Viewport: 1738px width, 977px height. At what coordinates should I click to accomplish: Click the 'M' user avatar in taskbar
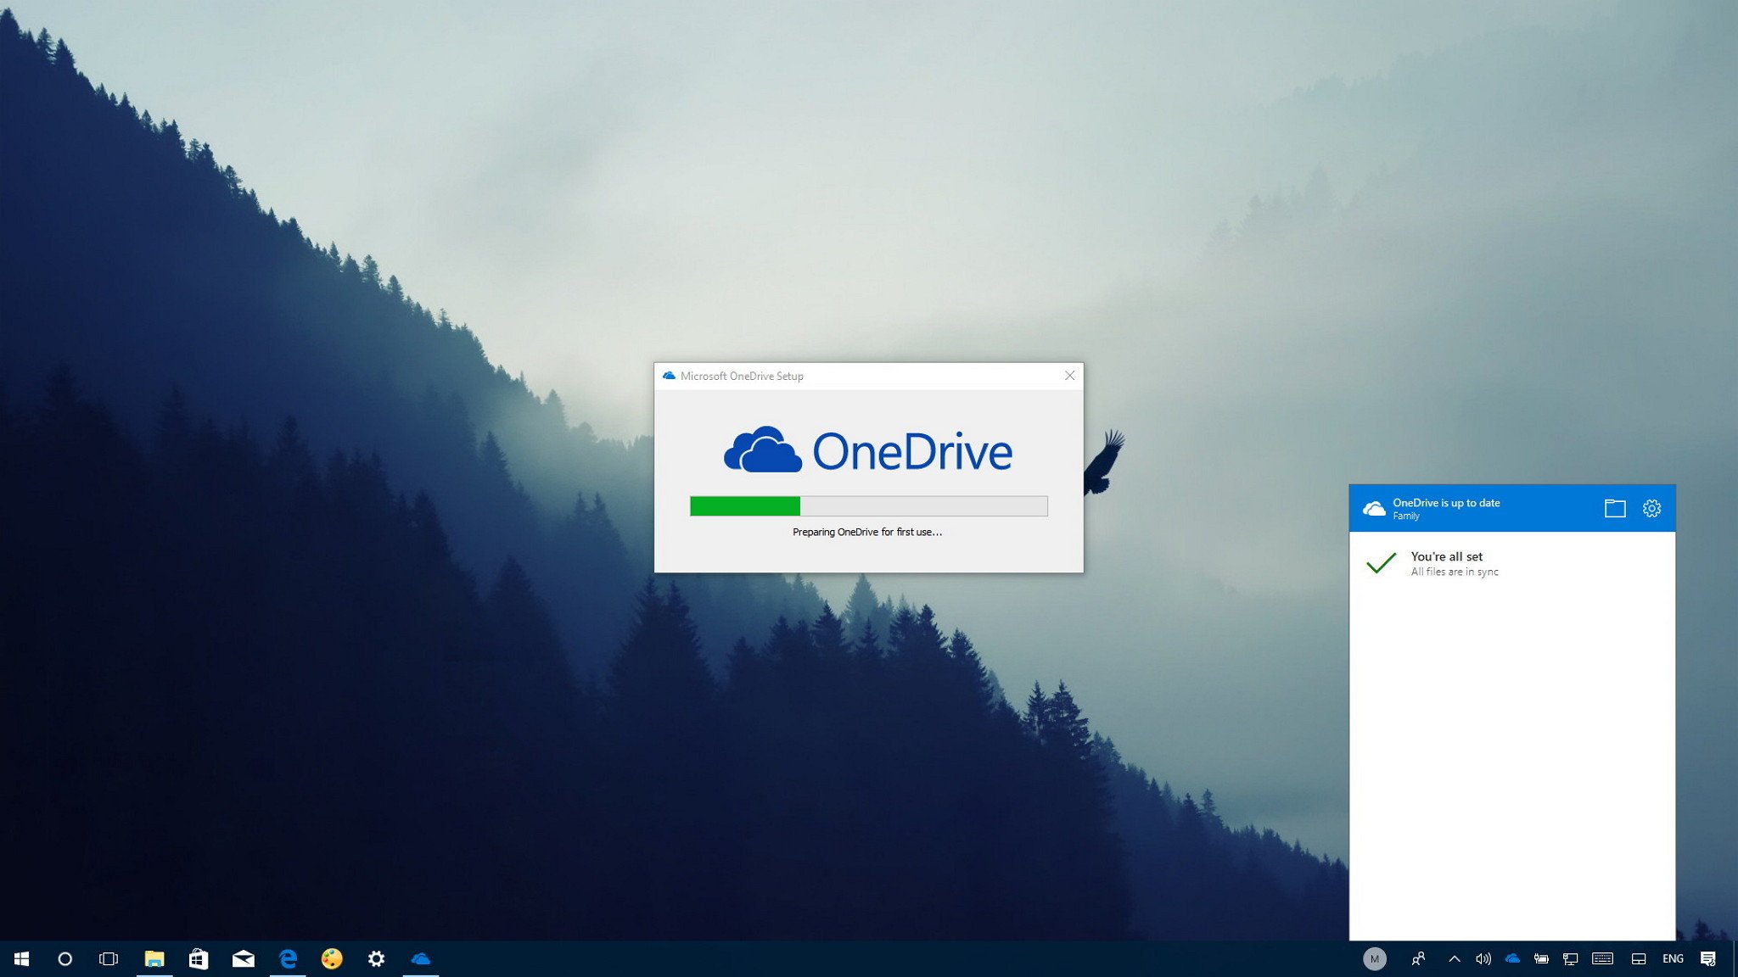[x=1375, y=958]
